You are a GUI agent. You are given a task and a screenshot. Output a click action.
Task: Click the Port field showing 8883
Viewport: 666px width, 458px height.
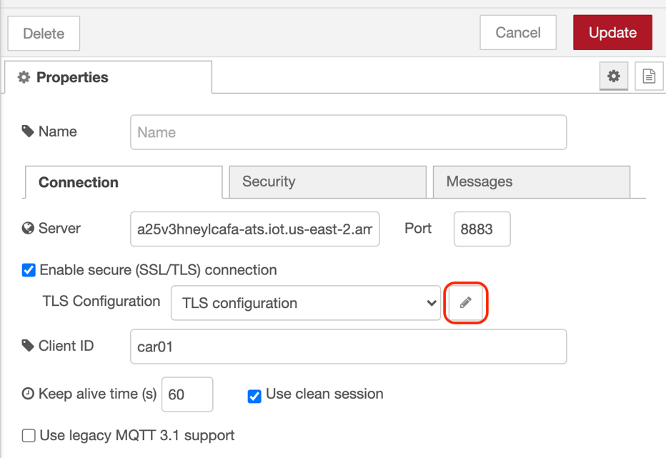(x=482, y=229)
